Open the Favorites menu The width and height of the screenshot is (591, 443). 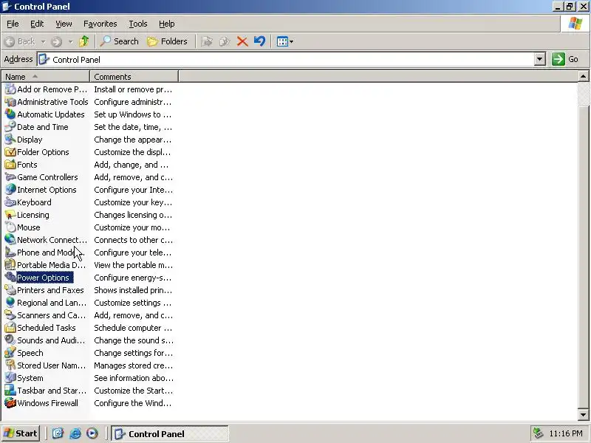[x=100, y=24]
